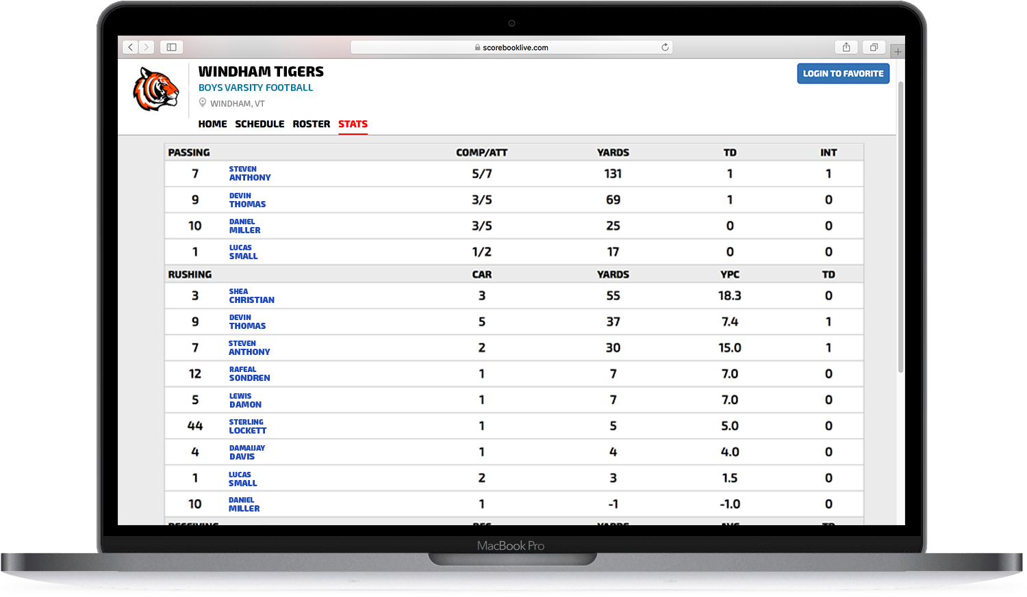Show all tabs overview icon

(x=874, y=47)
